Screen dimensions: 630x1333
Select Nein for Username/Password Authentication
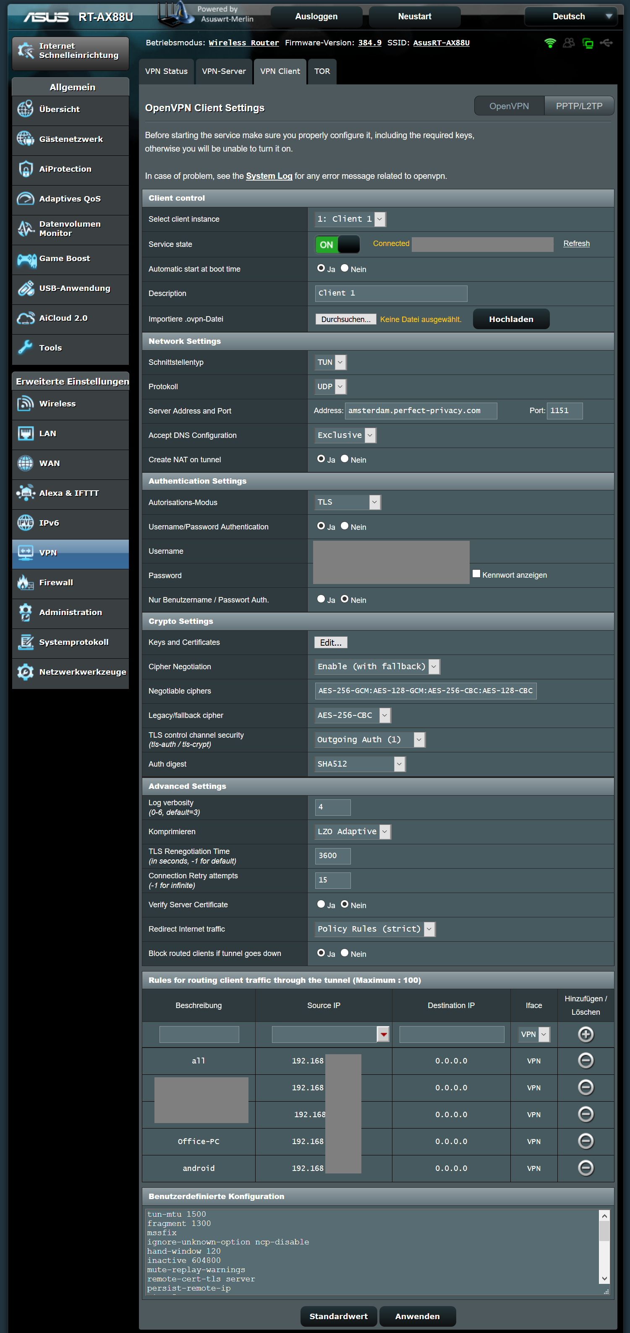click(345, 526)
